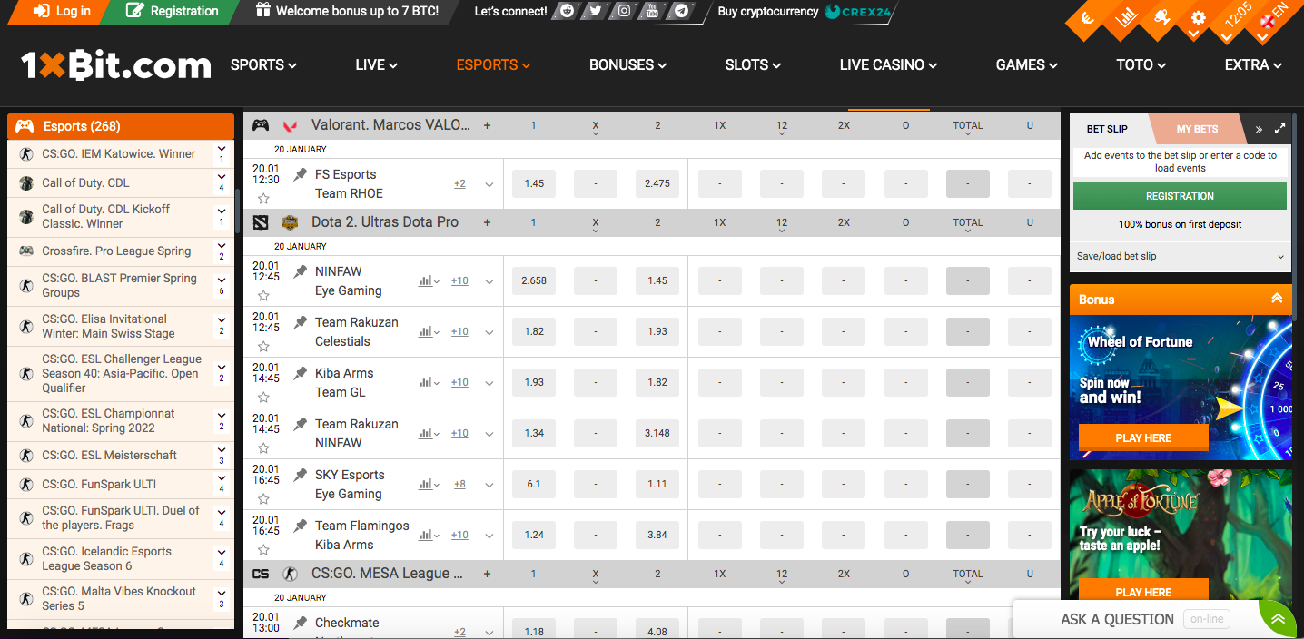
Task: Star the Kiba Arms vs Team GL match
Action: click(263, 398)
